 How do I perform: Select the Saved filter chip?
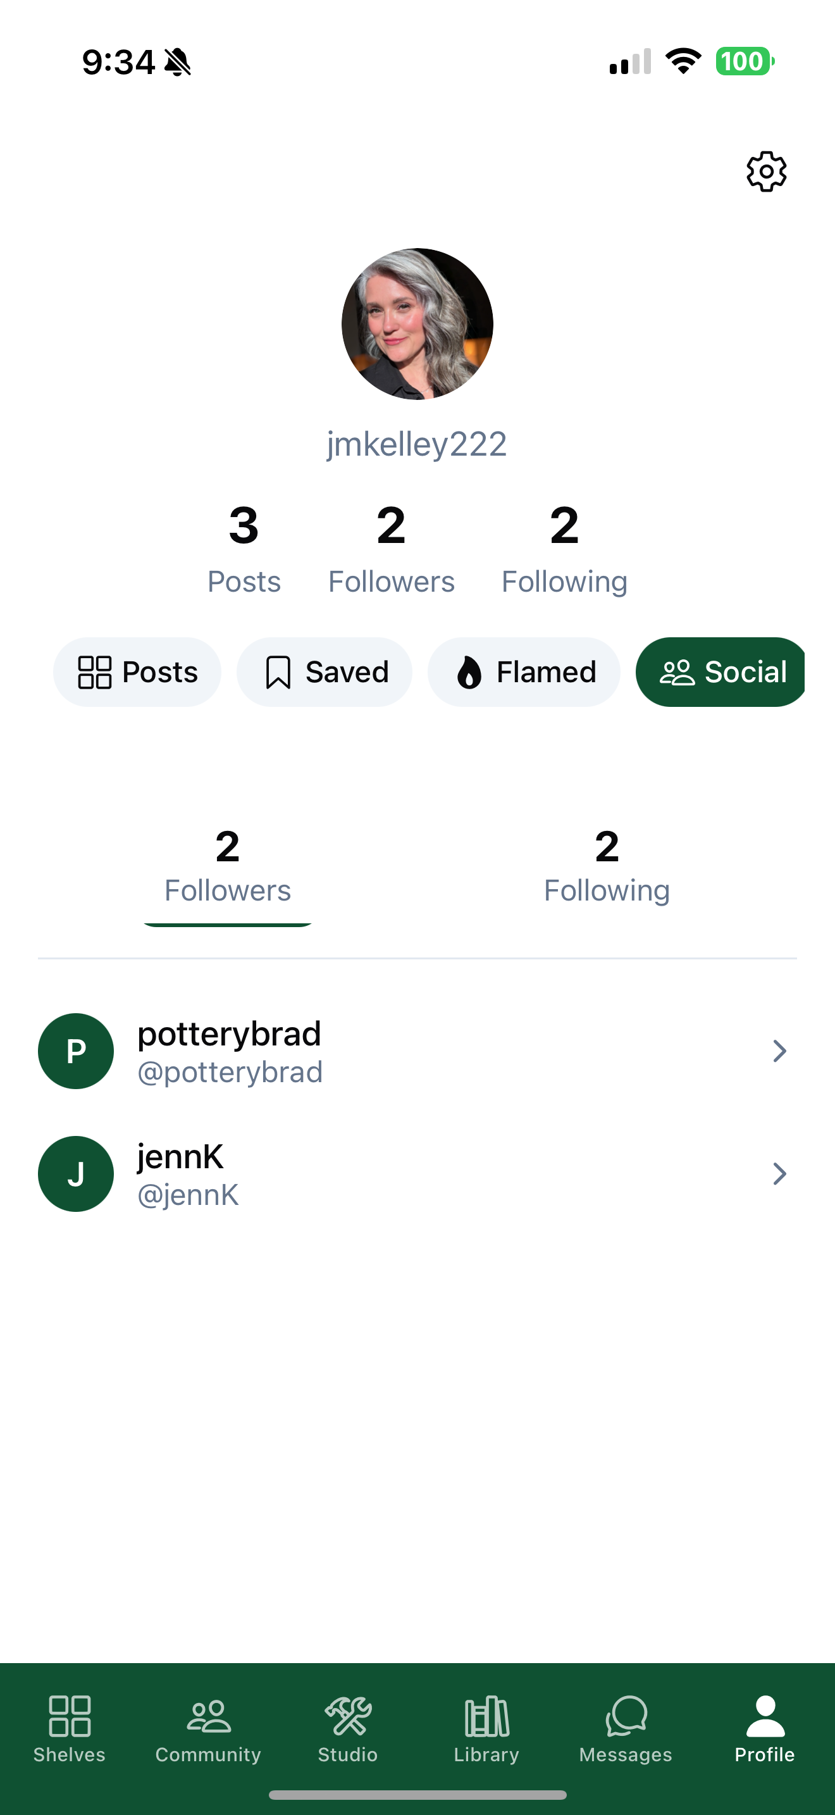click(x=325, y=672)
